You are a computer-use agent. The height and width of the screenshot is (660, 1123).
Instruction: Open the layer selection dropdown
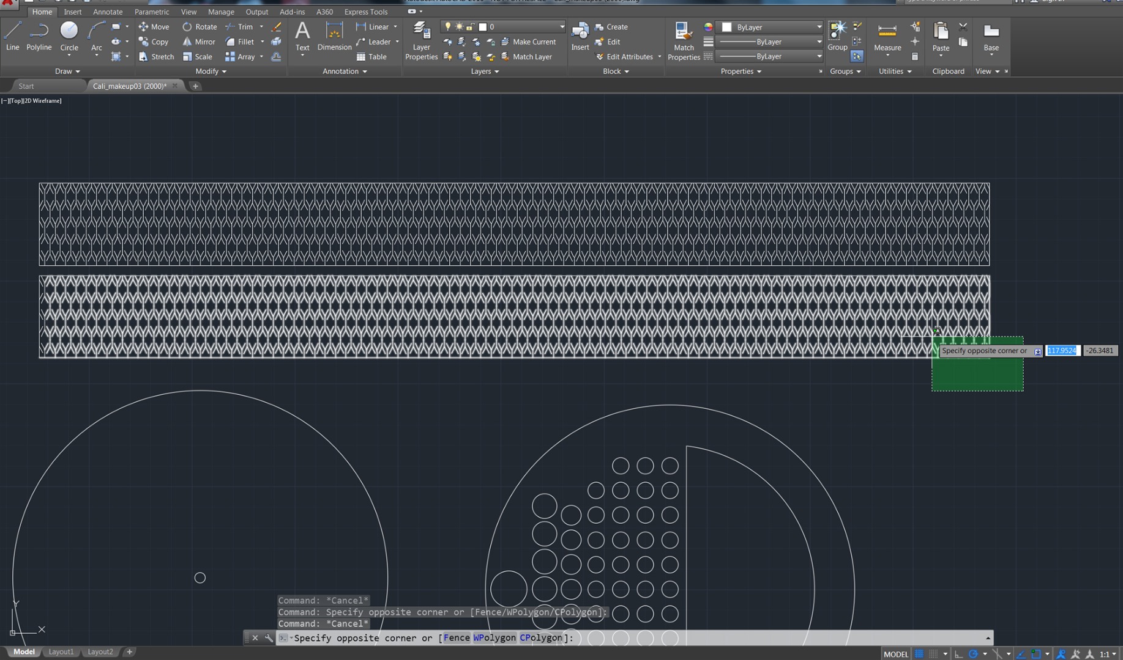coord(503,27)
